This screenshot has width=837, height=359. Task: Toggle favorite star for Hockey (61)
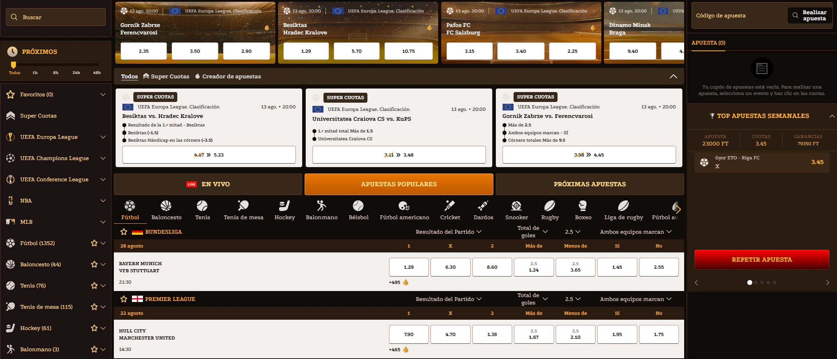(94, 328)
